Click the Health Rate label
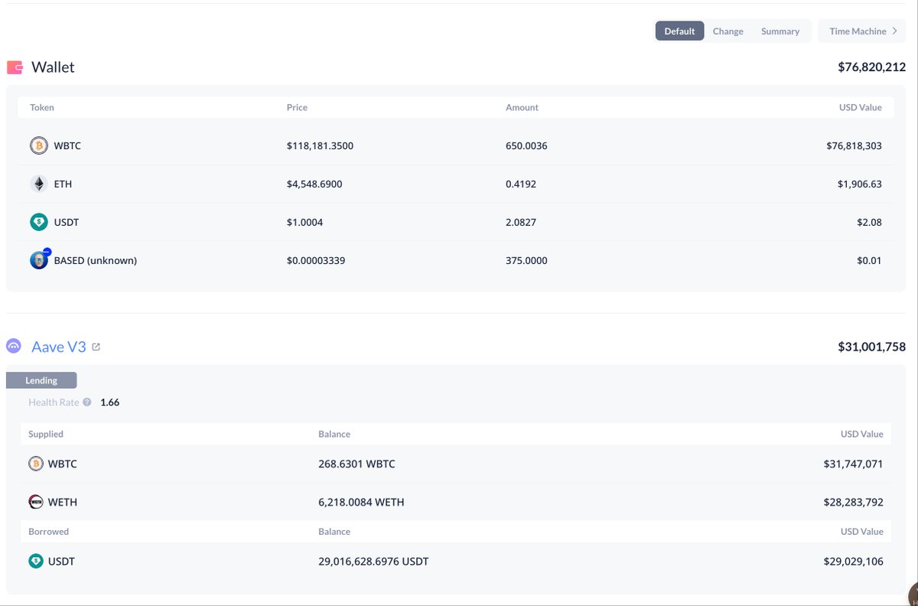The width and height of the screenshot is (918, 606). (x=54, y=402)
